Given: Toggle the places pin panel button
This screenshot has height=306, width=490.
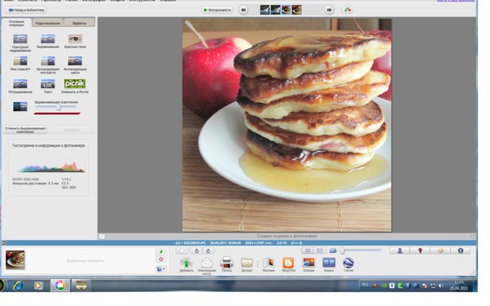Looking at the screenshot, I should tap(420, 251).
